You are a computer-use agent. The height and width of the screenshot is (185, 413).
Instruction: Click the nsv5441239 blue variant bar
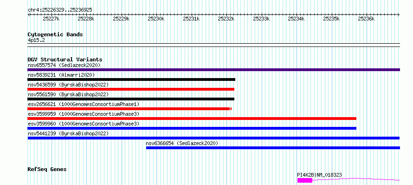213,138
